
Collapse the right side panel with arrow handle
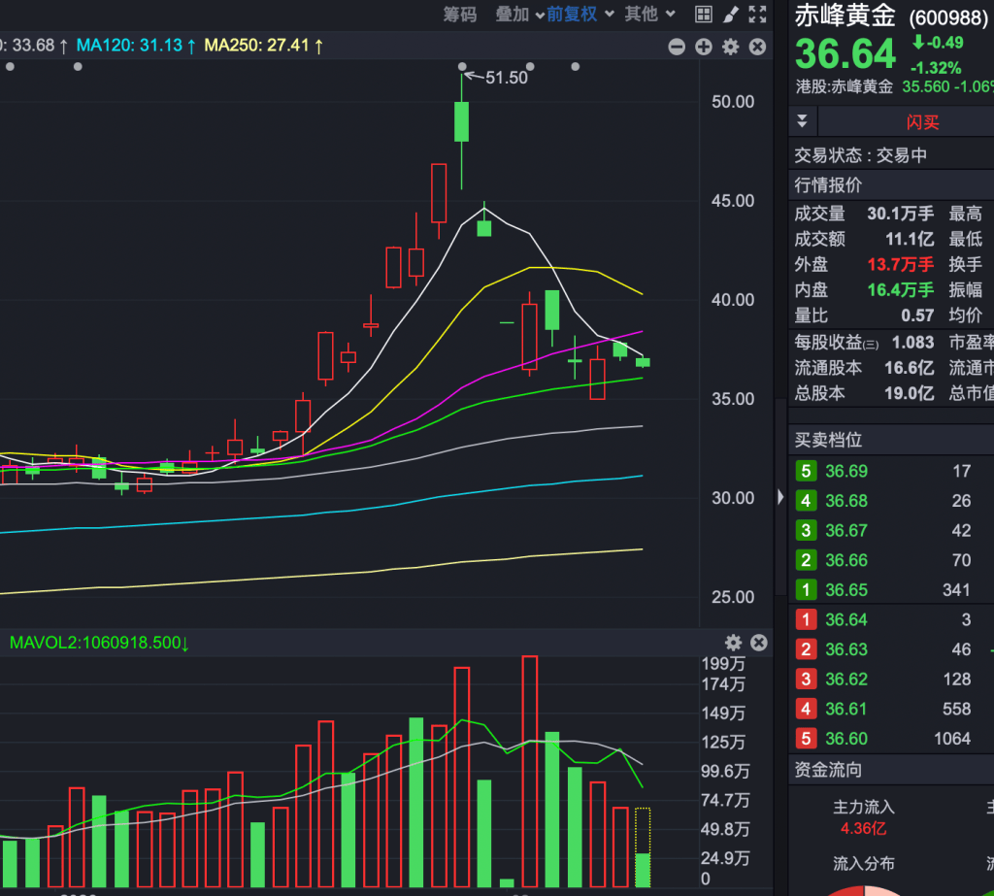point(780,497)
